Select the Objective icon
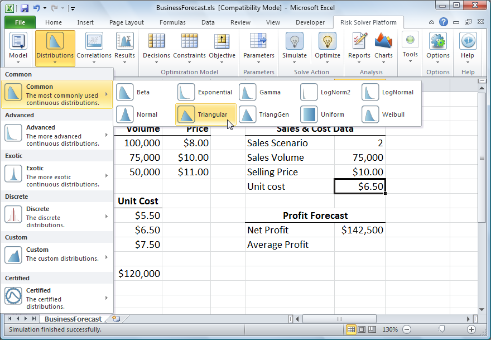 tap(222, 42)
